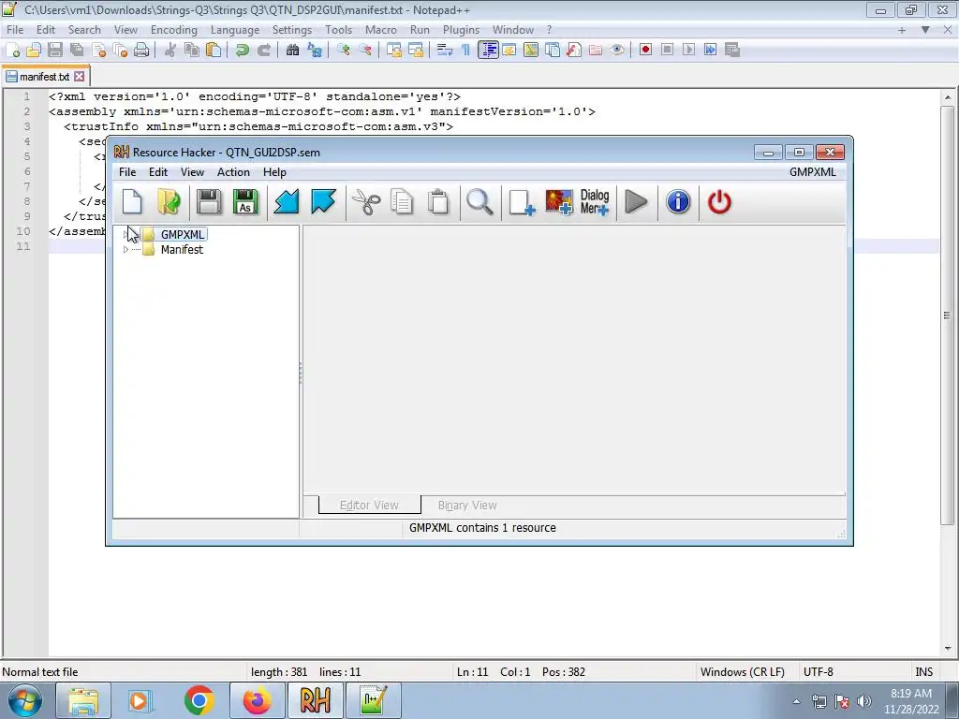Click Notepad++ Zoom In icon

tap(344, 51)
